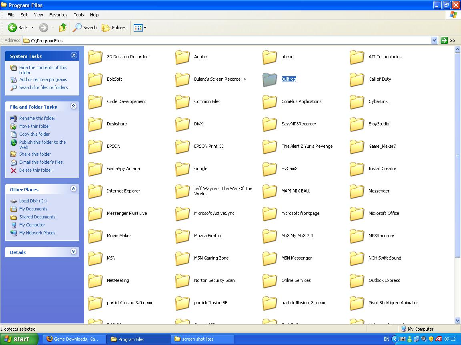Image resolution: width=461 pixels, height=345 pixels.
Task: Toggle the Folders pane button
Action: pyautogui.click(x=114, y=28)
